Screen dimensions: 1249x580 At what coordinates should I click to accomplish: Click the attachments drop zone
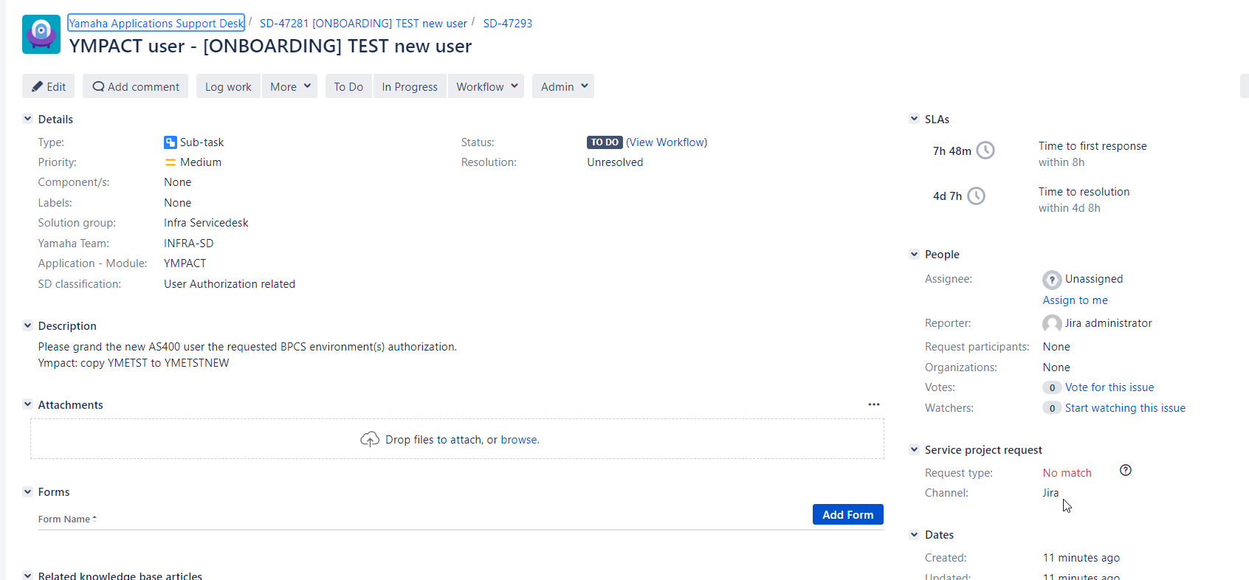(x=457, y=439)
